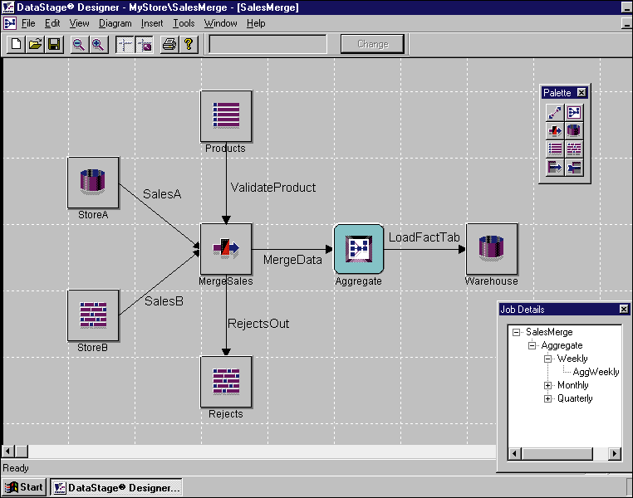This screenshot has height=498, width=633.
Task: Click the Print icon in the toolbar
Action: pos(169,44)
